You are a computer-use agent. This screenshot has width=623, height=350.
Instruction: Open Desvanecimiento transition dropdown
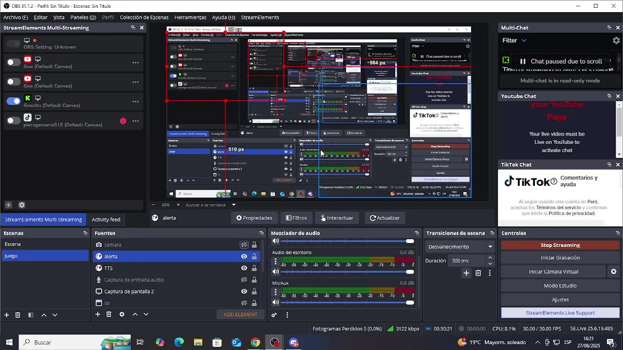(460, 247)
